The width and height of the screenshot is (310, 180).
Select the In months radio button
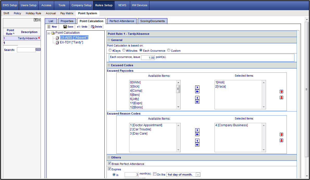[114, 175]
